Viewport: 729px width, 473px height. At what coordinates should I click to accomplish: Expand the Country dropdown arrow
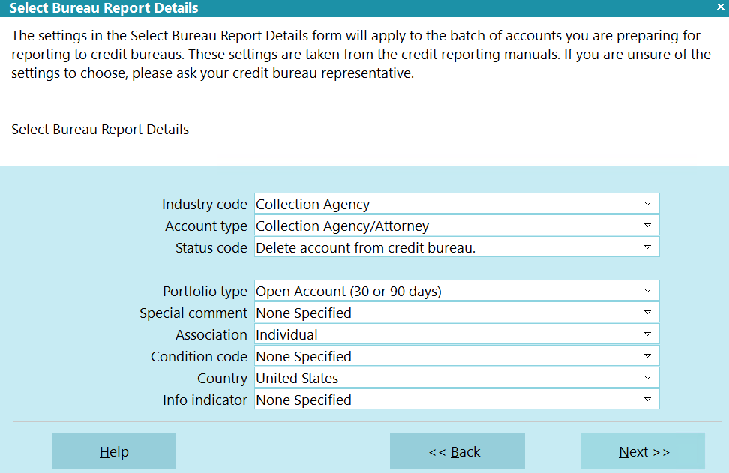647,378
